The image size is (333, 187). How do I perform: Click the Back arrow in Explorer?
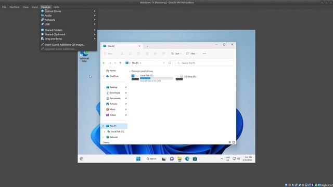coord(104,63)
